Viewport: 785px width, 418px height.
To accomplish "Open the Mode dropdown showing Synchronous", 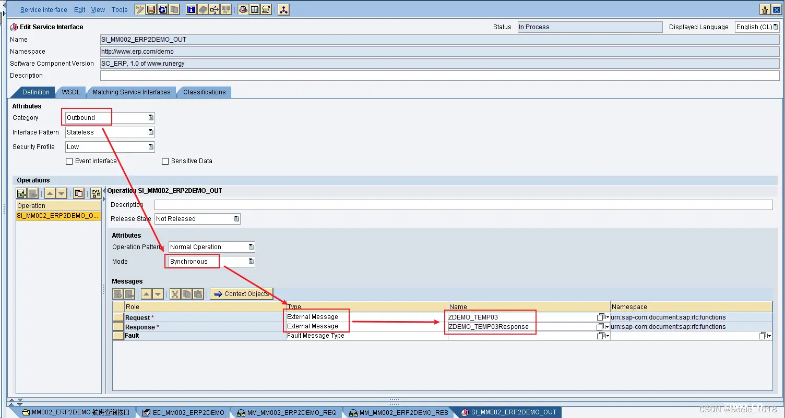I will pyautogui.click(x=251, y=262).
